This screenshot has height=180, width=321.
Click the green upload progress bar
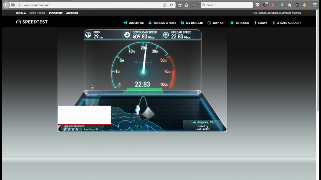[143, 91]
